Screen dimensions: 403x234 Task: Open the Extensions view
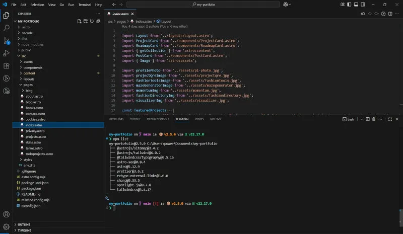(x=6, y=65)
